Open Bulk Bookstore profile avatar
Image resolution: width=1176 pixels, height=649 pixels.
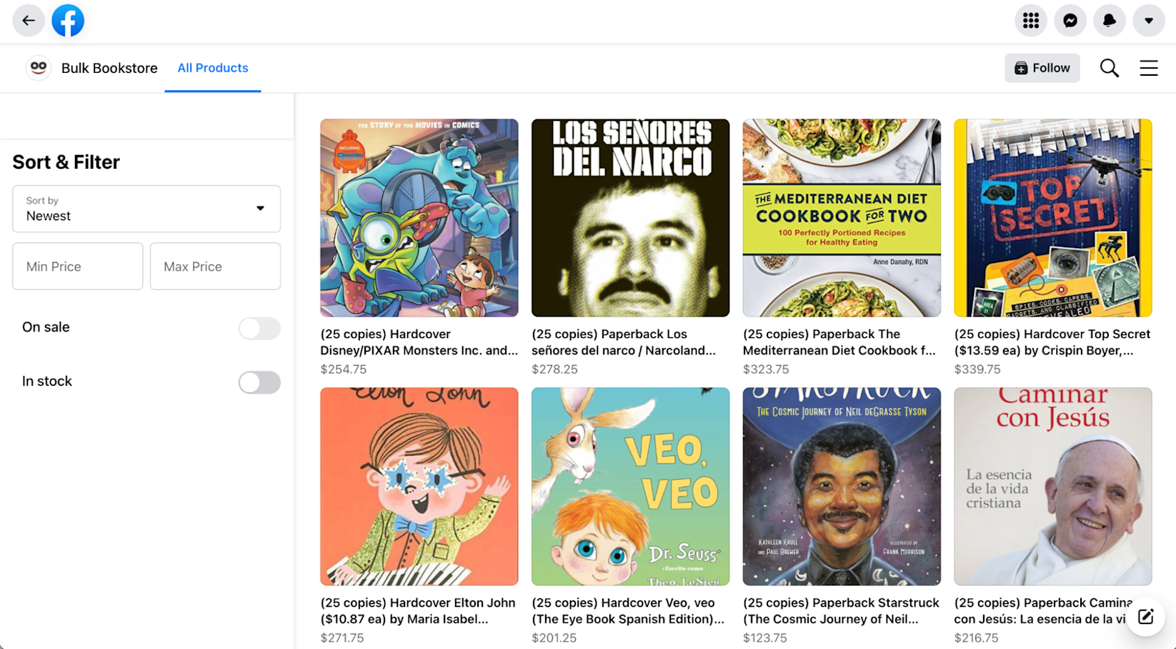tap(39, 68)
